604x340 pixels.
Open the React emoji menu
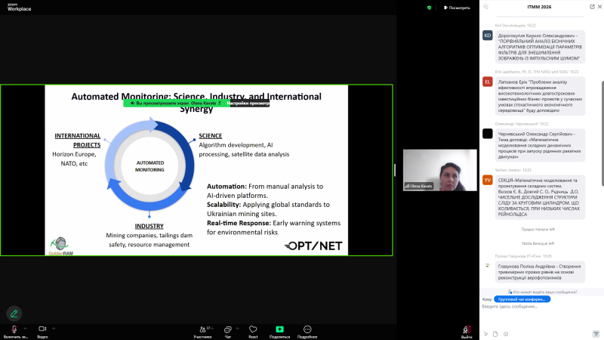pos(253,330)
